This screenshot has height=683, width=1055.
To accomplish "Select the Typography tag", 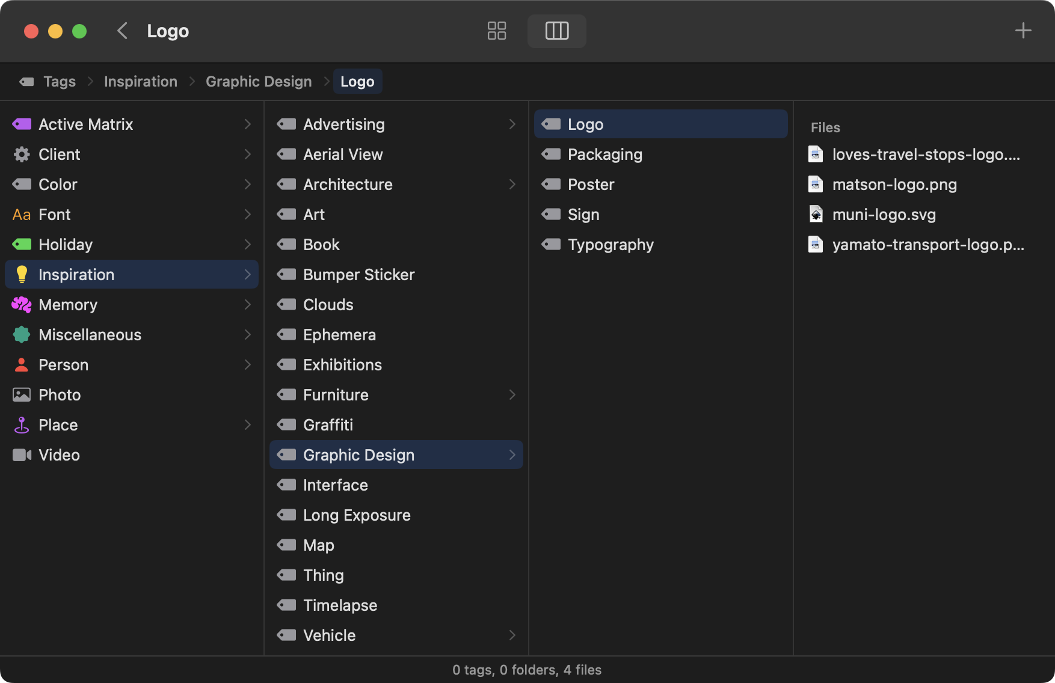I will [661, 244].
